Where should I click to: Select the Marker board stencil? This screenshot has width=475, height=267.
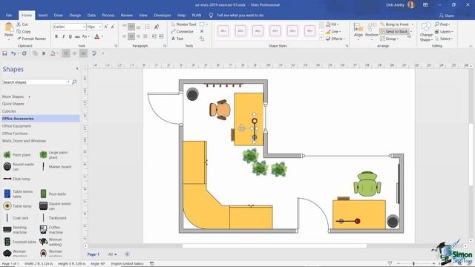tap(56, 167)
